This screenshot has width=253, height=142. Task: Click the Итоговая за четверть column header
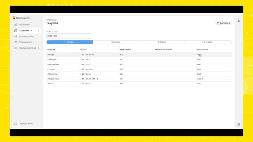[x=164, y=50]
